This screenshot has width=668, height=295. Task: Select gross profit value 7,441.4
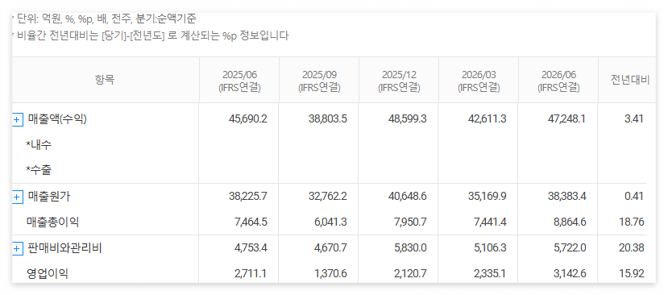coord(490,222)
